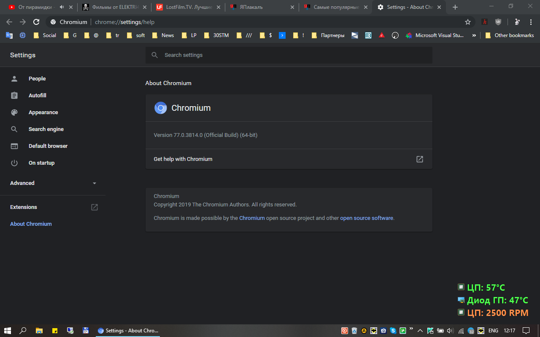Open the Social bookmarks folder
The height and width of the screenshot is (337, 540).
[x=45, y=35]
